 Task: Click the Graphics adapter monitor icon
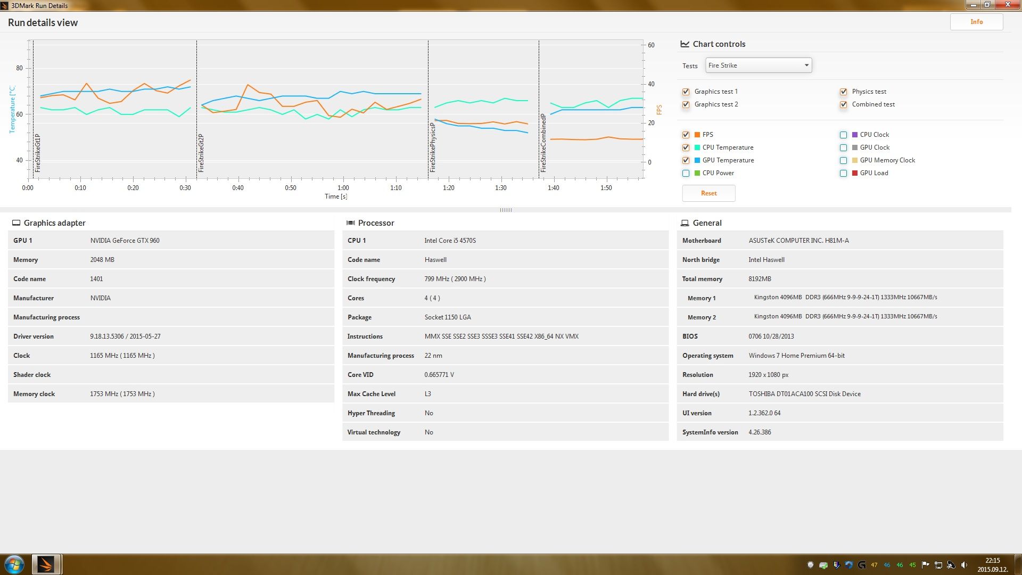[16, 223]
